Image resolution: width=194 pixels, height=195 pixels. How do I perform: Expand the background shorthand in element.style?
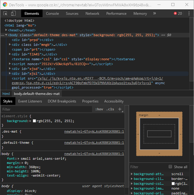30,121
